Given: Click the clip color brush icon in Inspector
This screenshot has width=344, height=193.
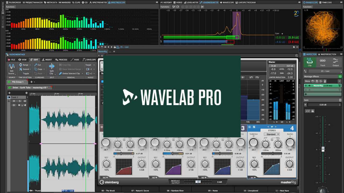Looking at the screenshot, I should pyautogui.click(x=305, y=71).
